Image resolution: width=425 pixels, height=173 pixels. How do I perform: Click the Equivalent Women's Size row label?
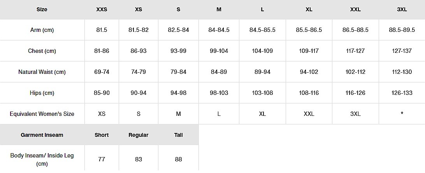click(42, 114)
